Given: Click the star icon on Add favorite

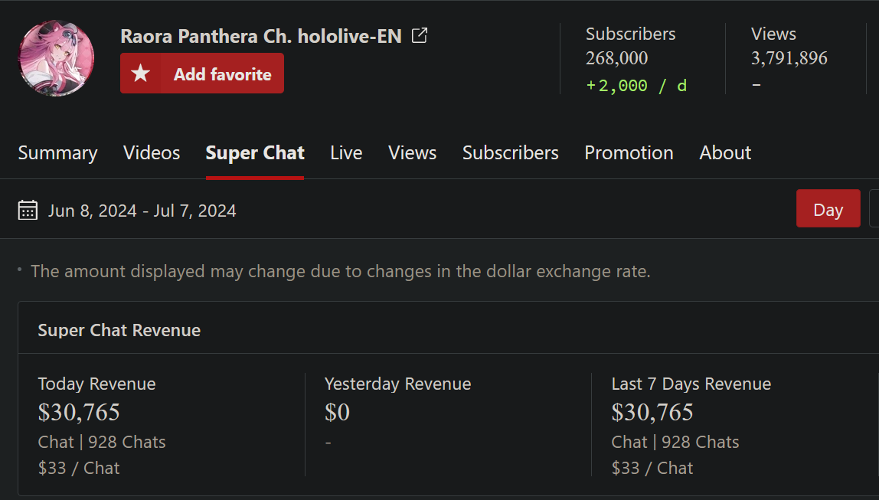Looking at the screenshot, I should (140, 74).
